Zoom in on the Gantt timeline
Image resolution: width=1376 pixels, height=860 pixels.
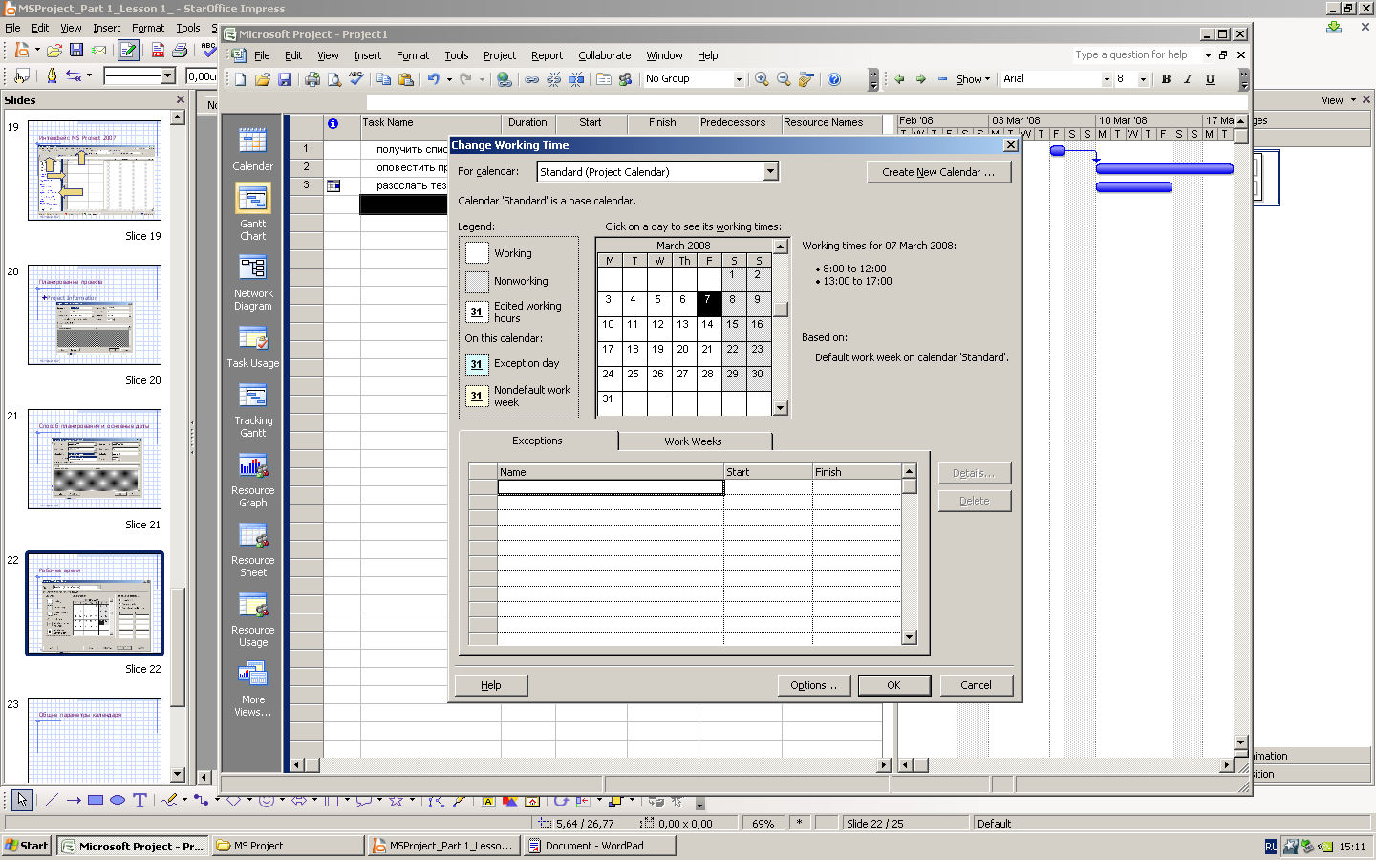tap(762, 79)
